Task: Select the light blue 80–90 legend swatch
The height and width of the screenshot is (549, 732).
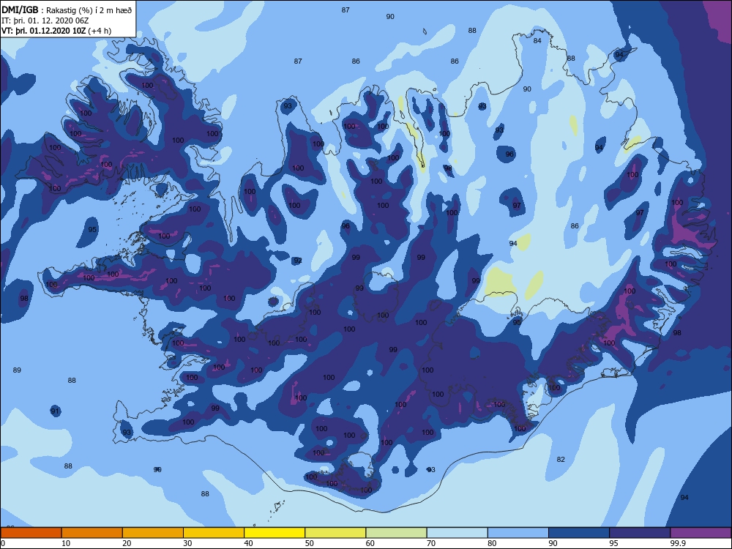Action: [x=518, y=533]
